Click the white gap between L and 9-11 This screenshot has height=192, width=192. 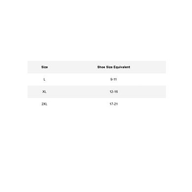[78, 79]
